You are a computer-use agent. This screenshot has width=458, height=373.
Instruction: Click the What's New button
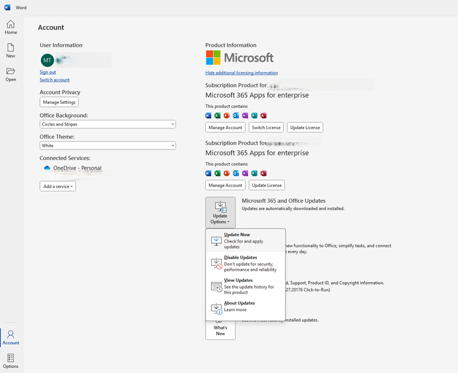click(x=220, y=331)
